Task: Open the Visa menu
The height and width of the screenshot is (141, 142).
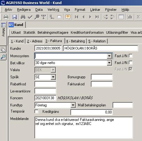Action: pyautogui.click(x=67, y=10)
